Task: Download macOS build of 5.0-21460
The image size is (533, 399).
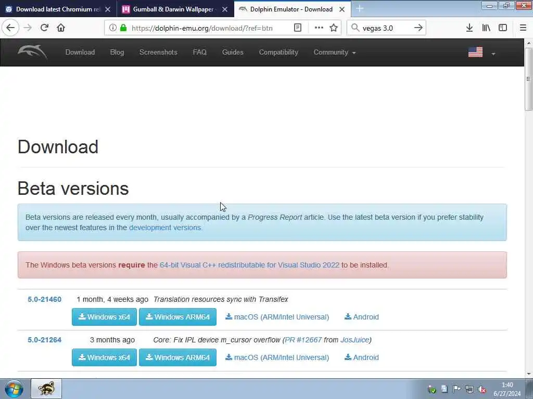Action: 277,317
